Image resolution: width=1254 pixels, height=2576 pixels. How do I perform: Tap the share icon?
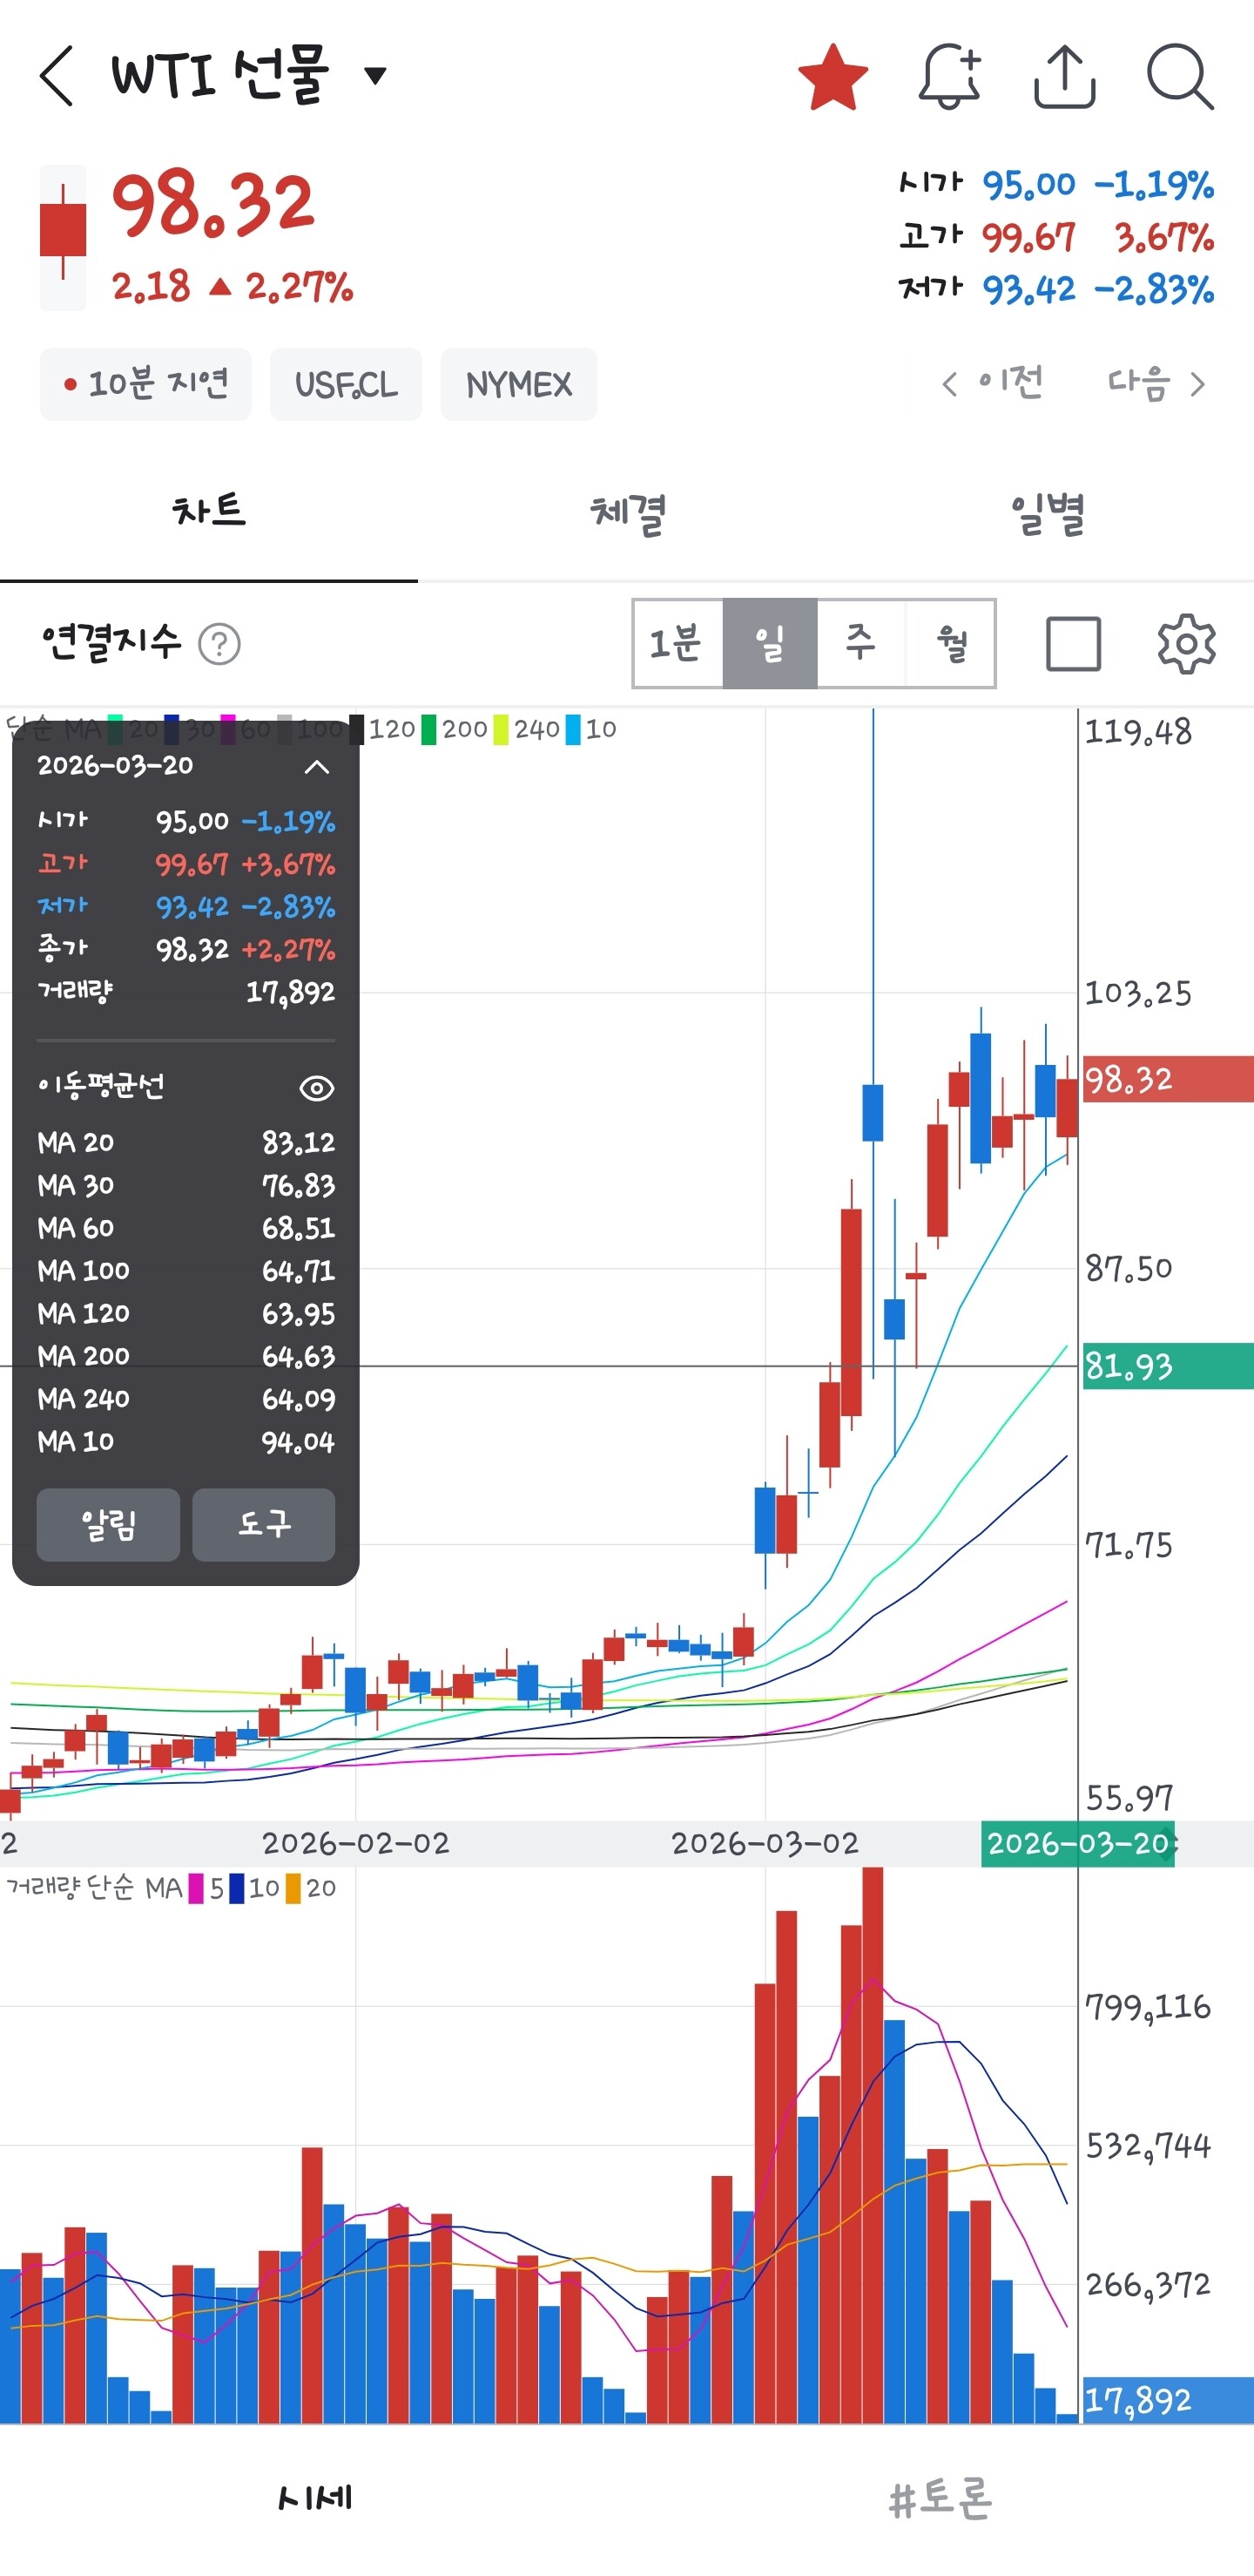click(1064, 77)
